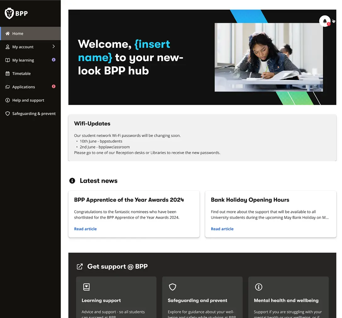
Task: Click the Wifi-Updates heading
Action: click(92, 124)
